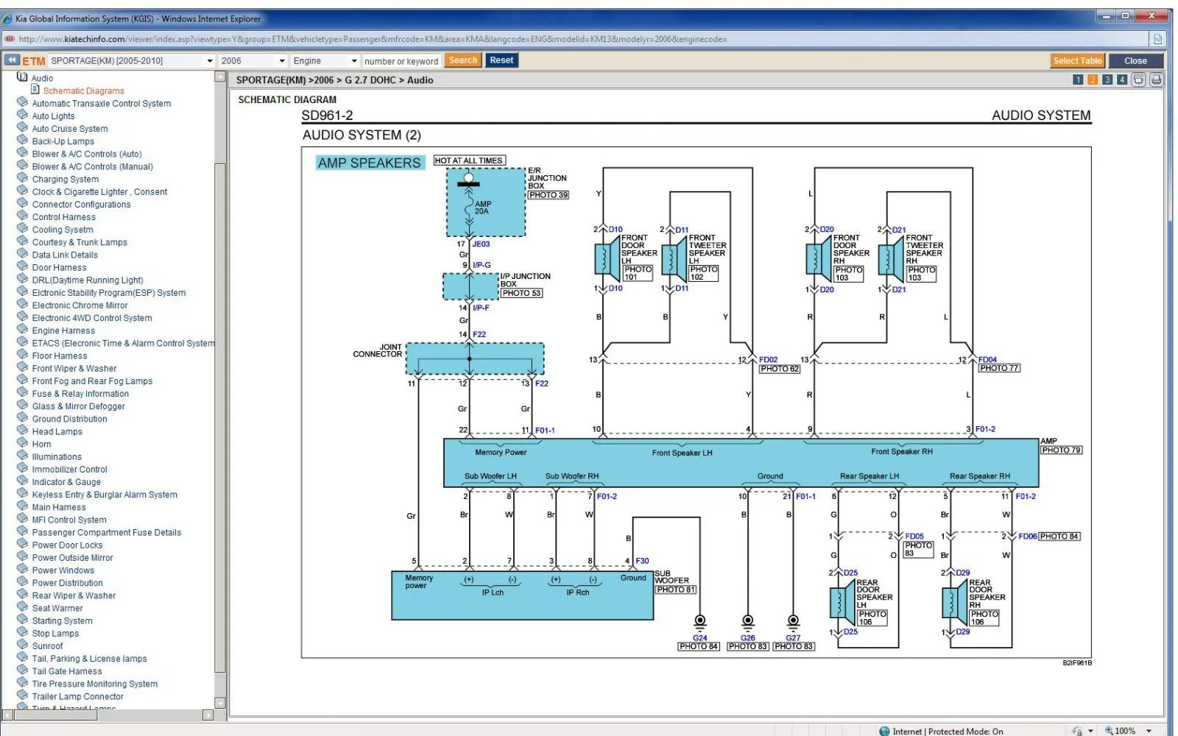Viewport: 1178px width, 736px height.
Task: Open Ground Distribution item
Action: click(69, 418)
